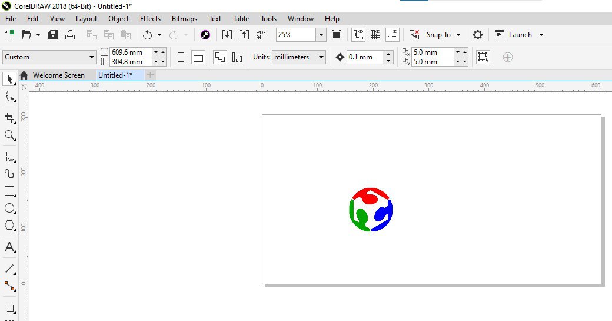Viewport: 612px width, 321px height.
Task: Select the Shape tool
Action: point(9,97)
